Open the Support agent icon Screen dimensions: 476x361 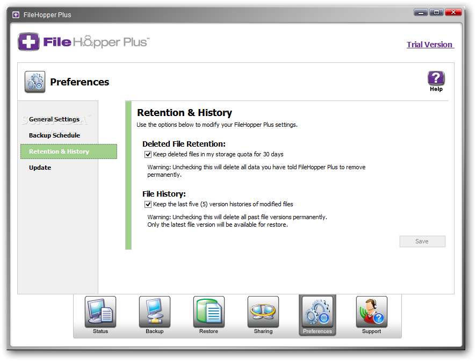click(x=372, y=312)
